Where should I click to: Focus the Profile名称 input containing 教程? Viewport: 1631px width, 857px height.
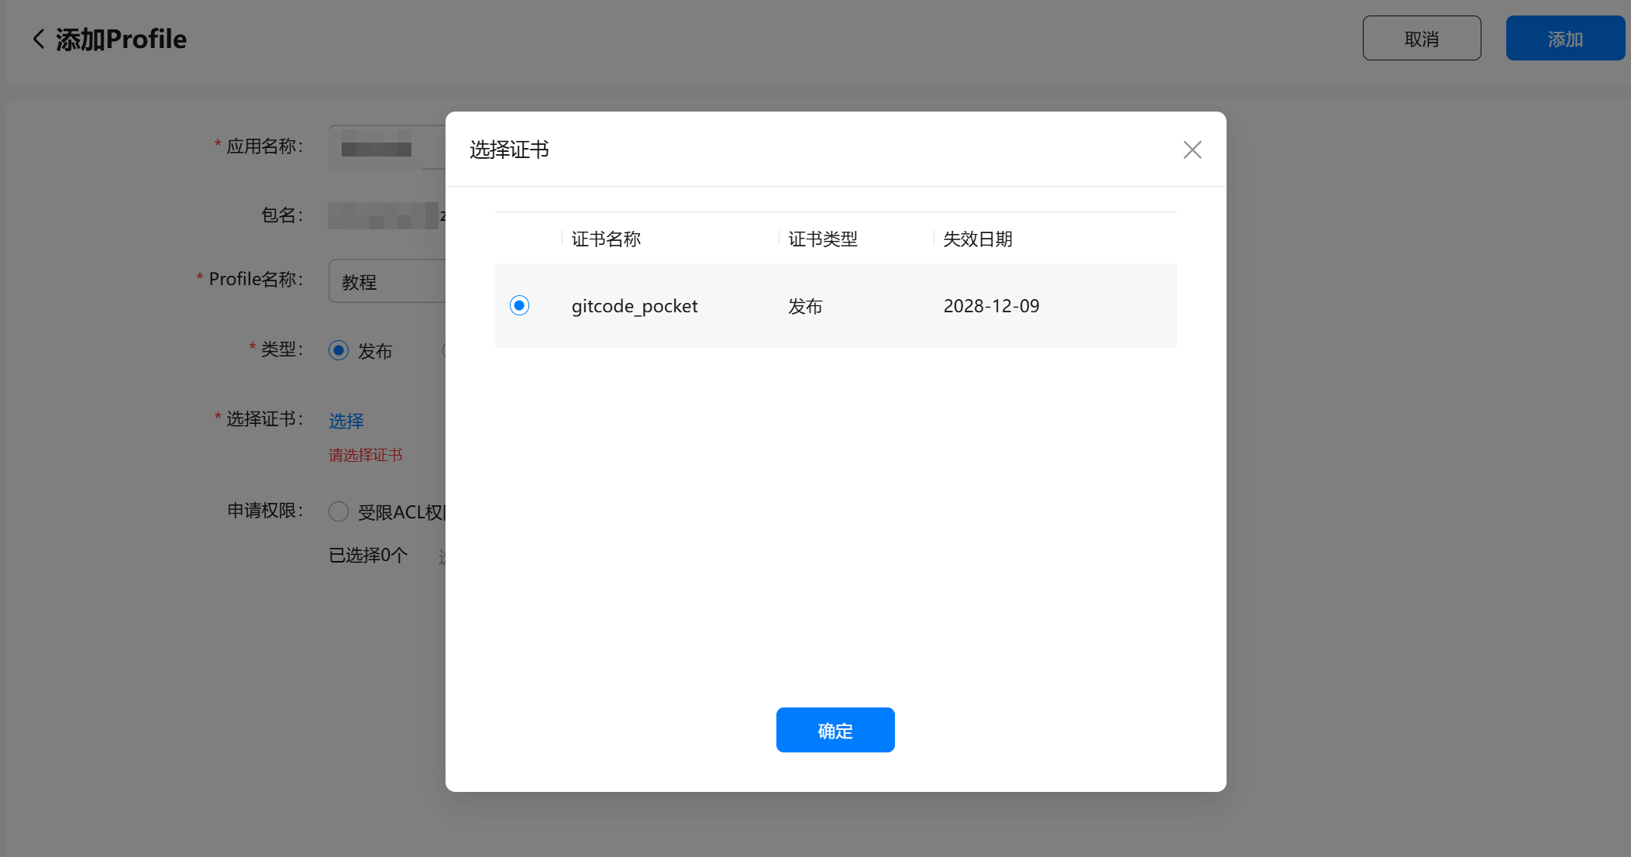pyautogui.click(x=387, y=281)
